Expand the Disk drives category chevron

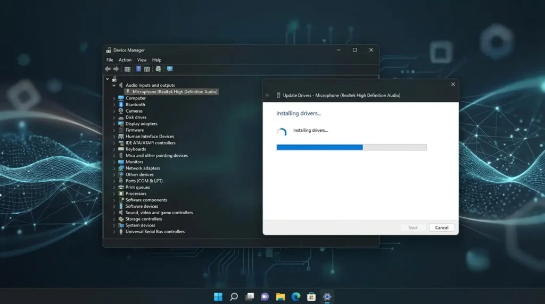click(x=114, y=117)
